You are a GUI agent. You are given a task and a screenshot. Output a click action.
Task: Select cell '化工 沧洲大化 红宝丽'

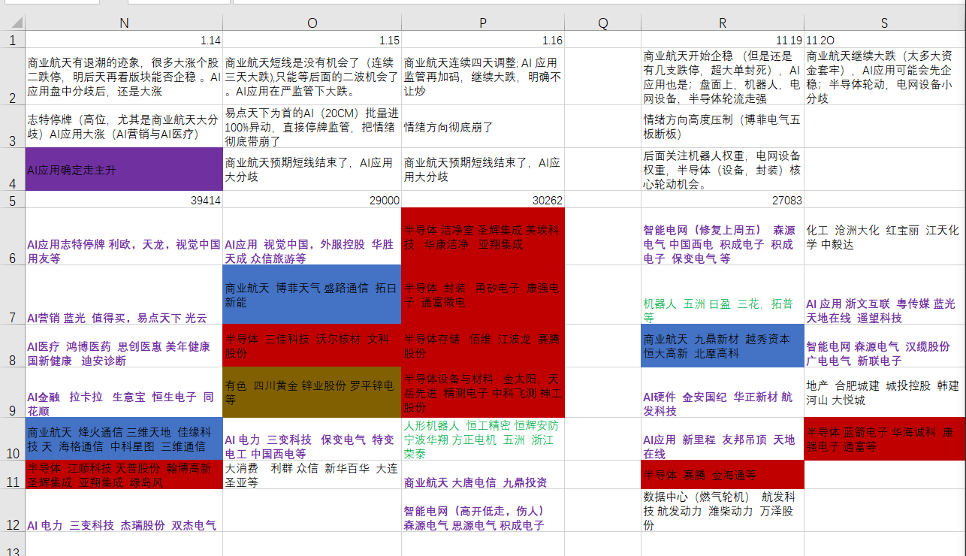click(x=884, y=237)
